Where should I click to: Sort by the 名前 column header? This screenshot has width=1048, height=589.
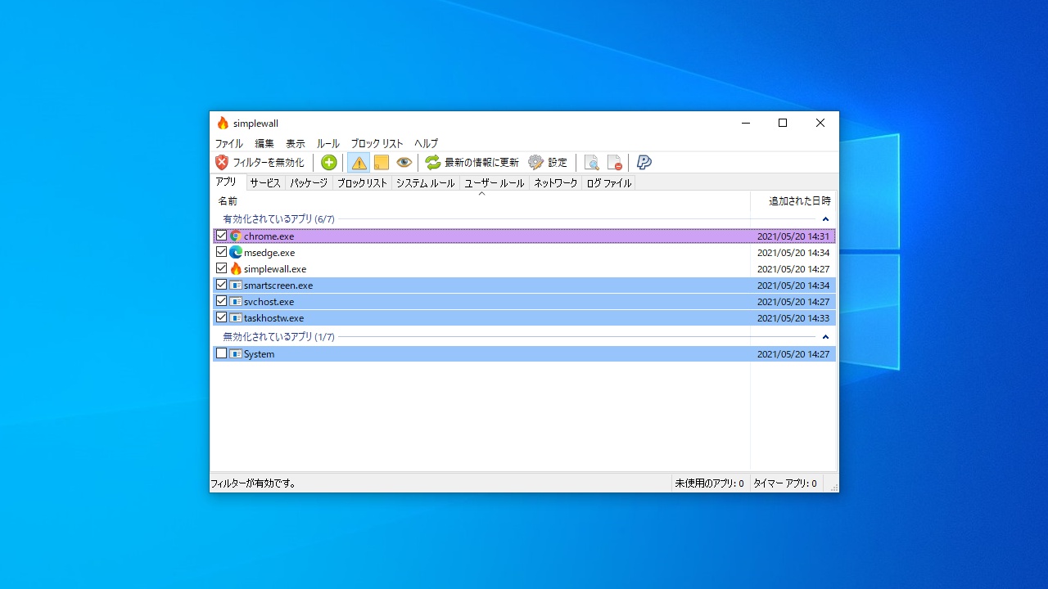(x=480, y=201)
